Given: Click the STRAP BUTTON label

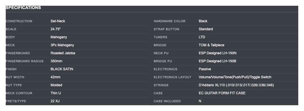Looking at the screenshot, I should coord(166,29).
